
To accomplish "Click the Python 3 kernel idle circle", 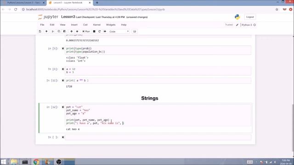I will [254, 25].
